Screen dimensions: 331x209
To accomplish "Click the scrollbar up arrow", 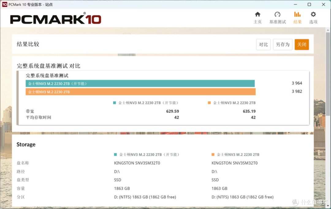I will [x=328, y=30].
